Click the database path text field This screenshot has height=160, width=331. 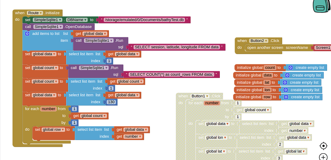click(144, 20)
